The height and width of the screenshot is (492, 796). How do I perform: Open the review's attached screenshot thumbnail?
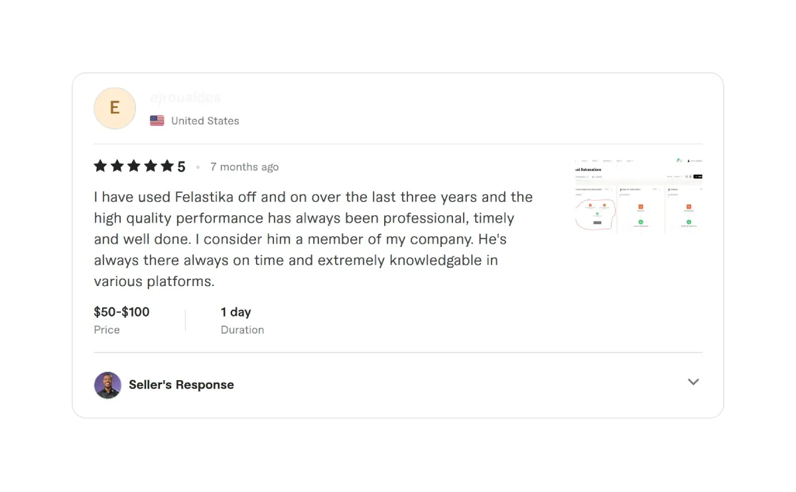[639, 196]
